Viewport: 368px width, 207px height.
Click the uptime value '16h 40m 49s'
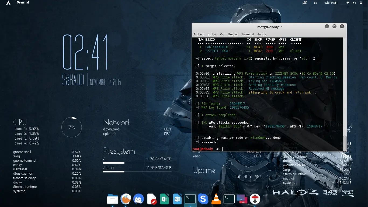248,177
